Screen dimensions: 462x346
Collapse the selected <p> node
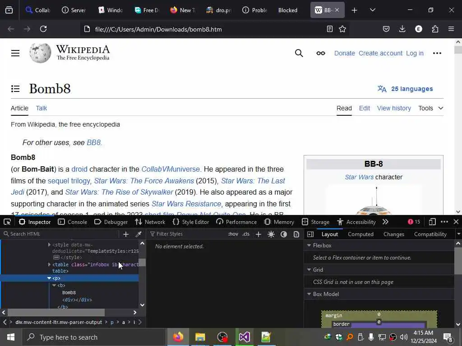click(x=49, y=278)
